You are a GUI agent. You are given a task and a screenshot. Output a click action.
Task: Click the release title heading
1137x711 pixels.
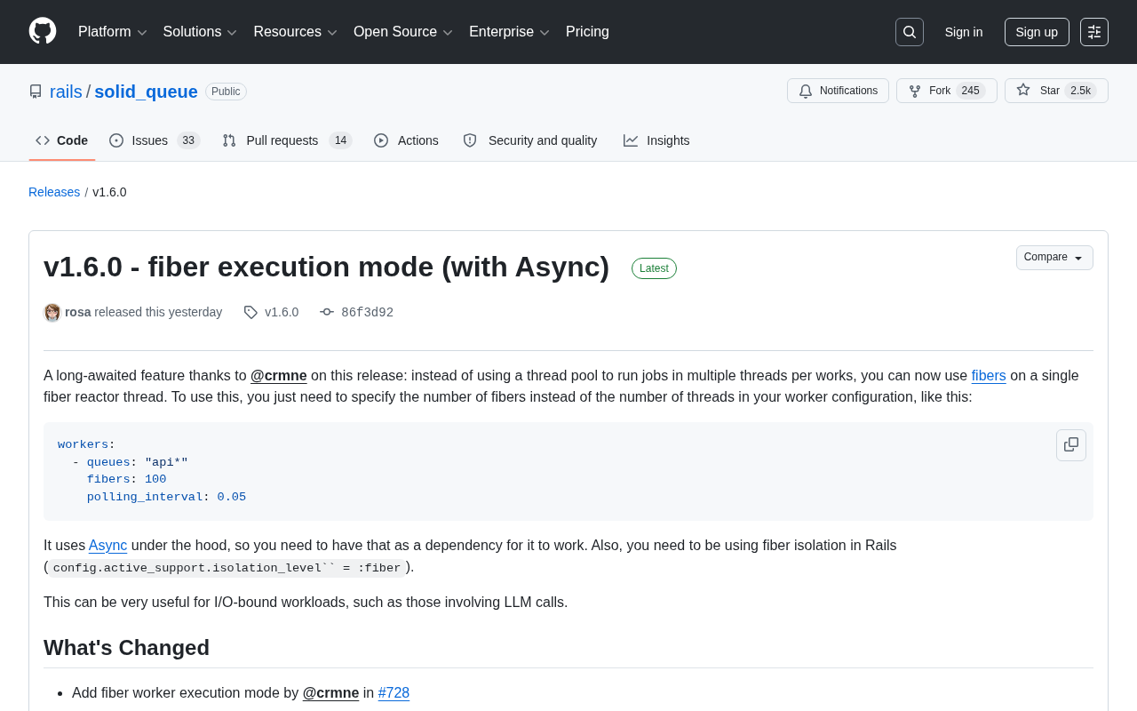tap(326, 267)
